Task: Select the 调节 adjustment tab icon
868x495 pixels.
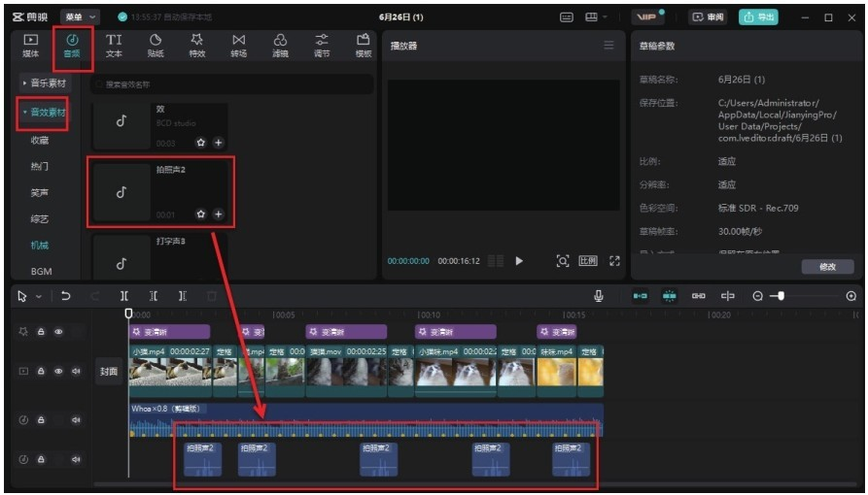Action: [x=322, y=40]
